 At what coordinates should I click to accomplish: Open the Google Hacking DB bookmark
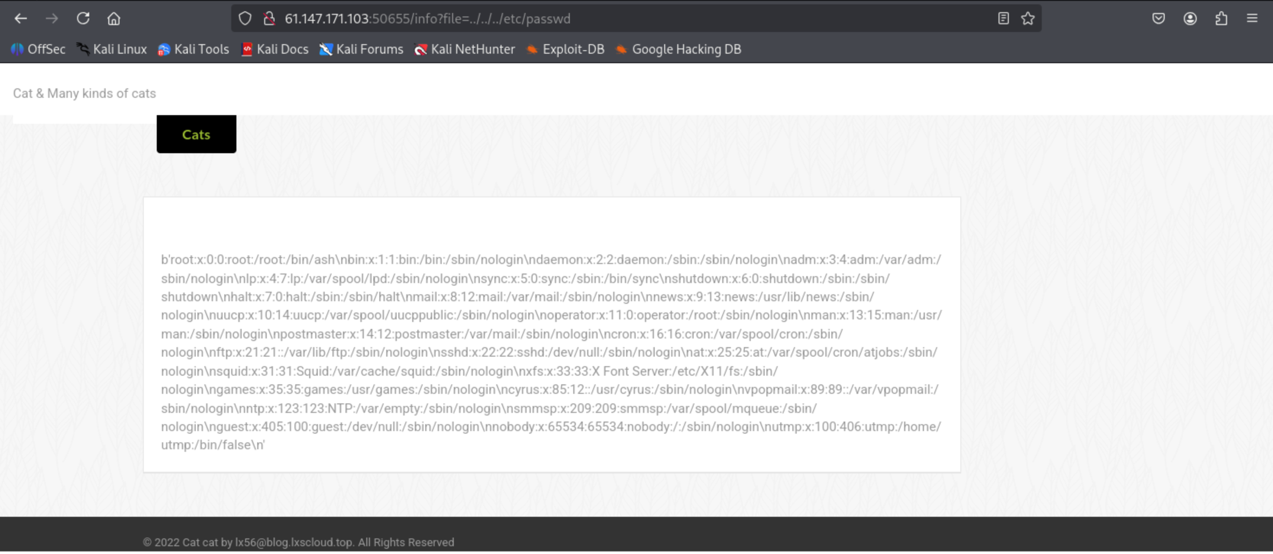(x=679, y=49)
